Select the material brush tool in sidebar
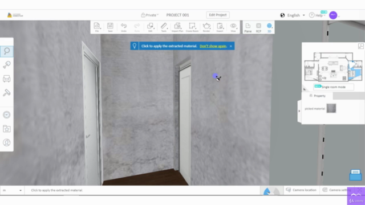 pos(7,65)
